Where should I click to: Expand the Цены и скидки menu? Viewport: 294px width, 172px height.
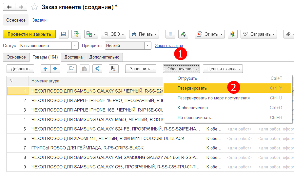coord(223,69)
